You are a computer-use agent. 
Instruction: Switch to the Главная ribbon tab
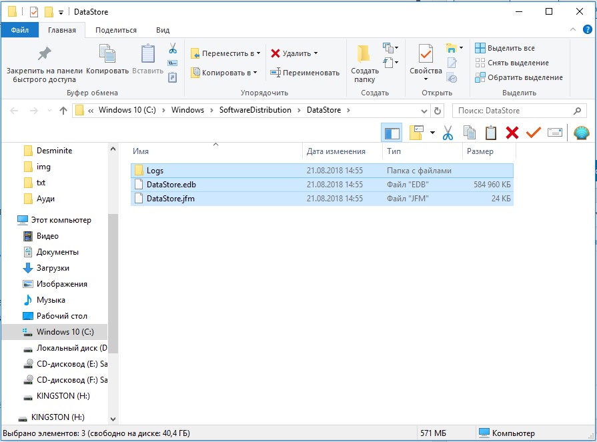[x=61, y=30]
